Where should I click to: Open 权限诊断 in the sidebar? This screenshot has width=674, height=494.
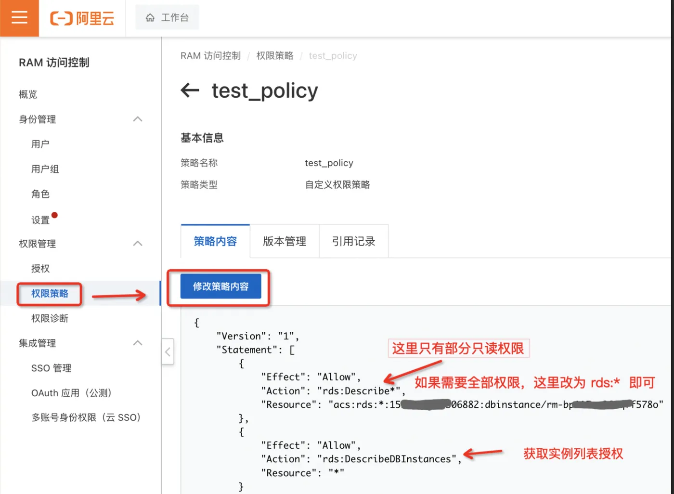(50, 318)
